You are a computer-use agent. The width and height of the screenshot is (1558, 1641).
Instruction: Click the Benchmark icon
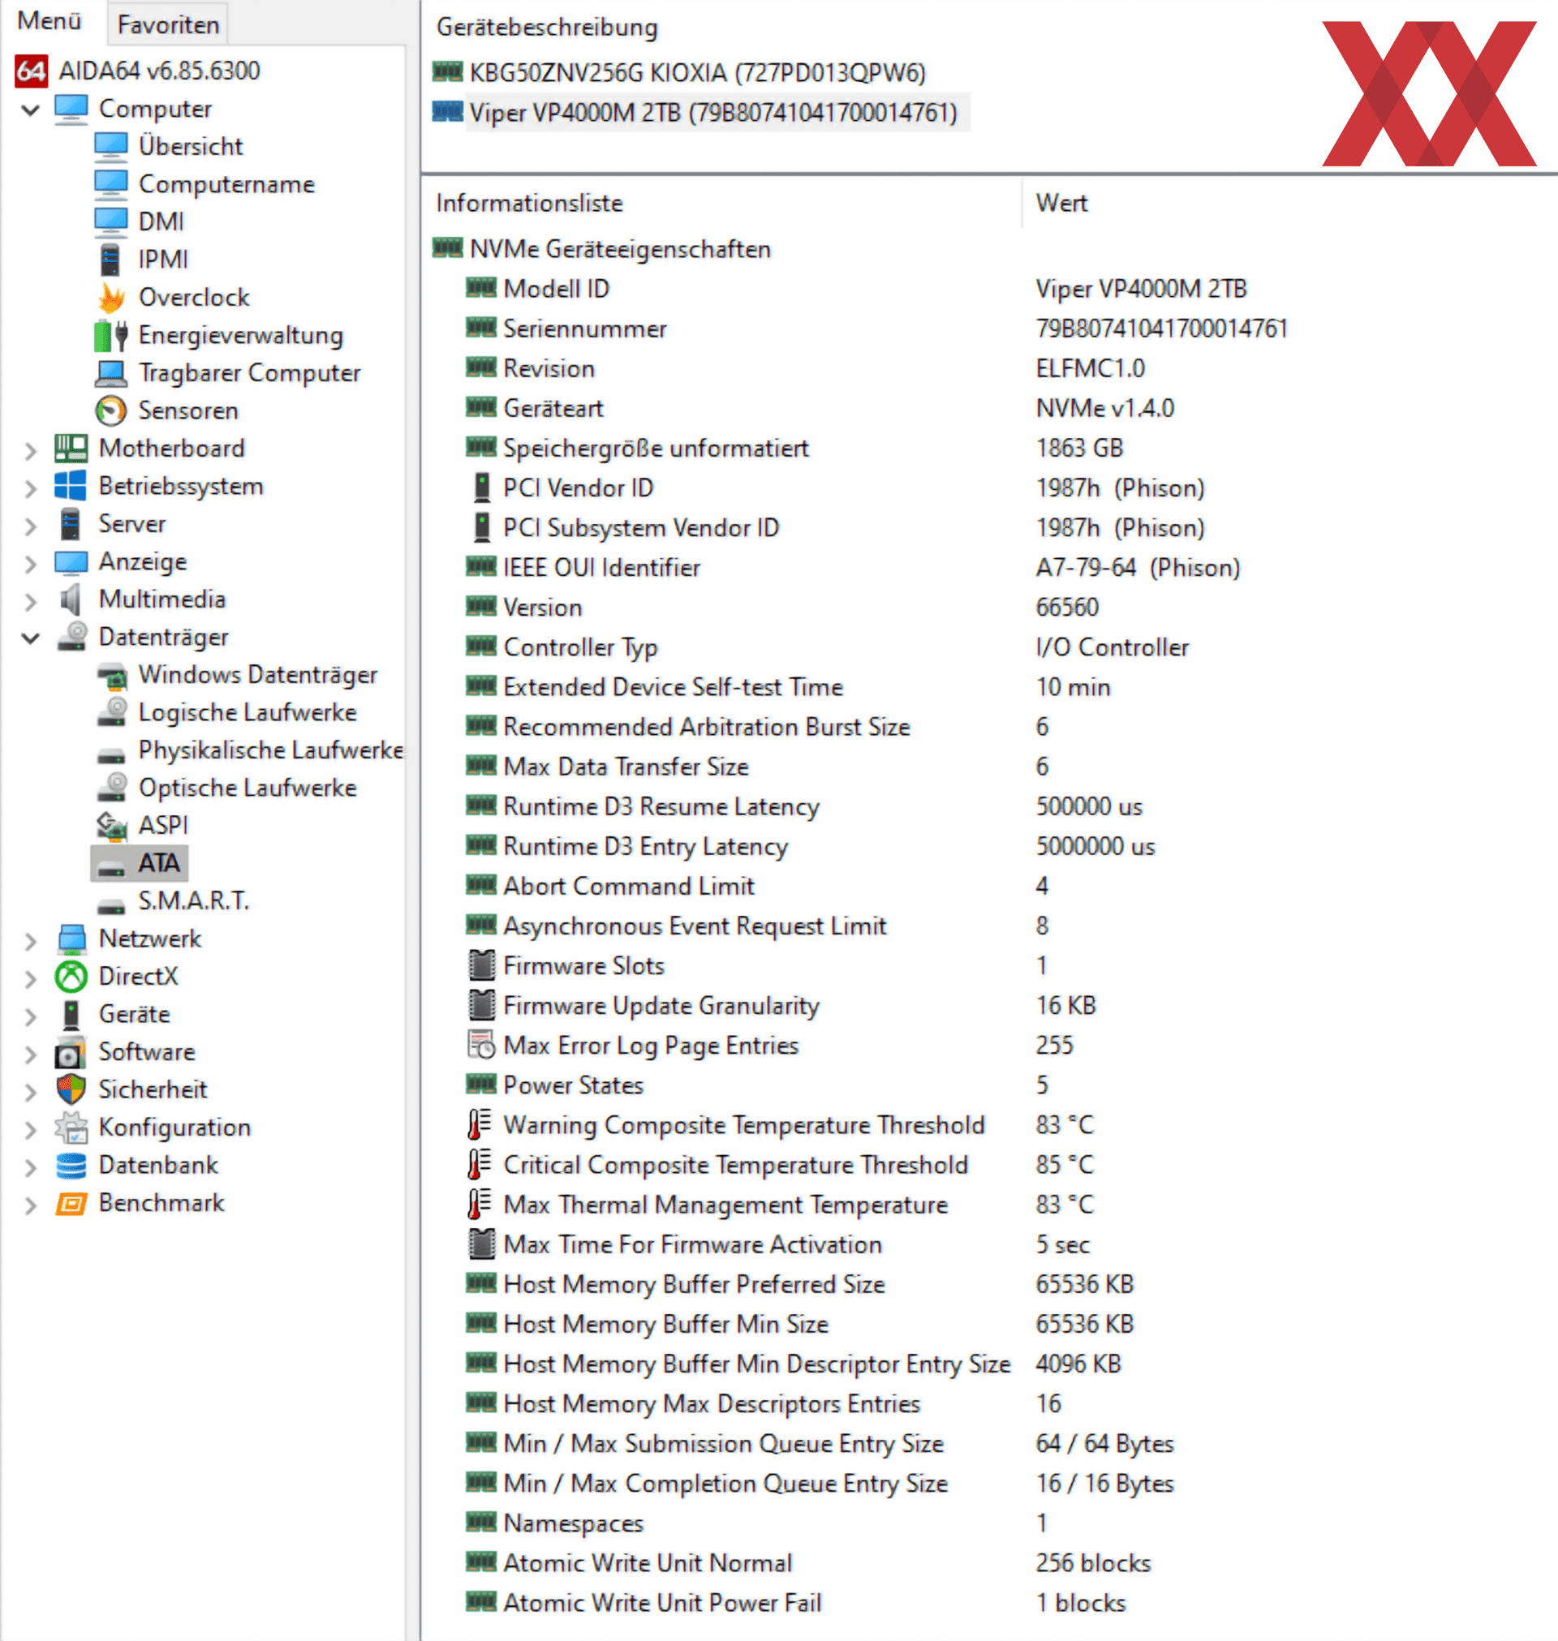(x=71, y=1204)
